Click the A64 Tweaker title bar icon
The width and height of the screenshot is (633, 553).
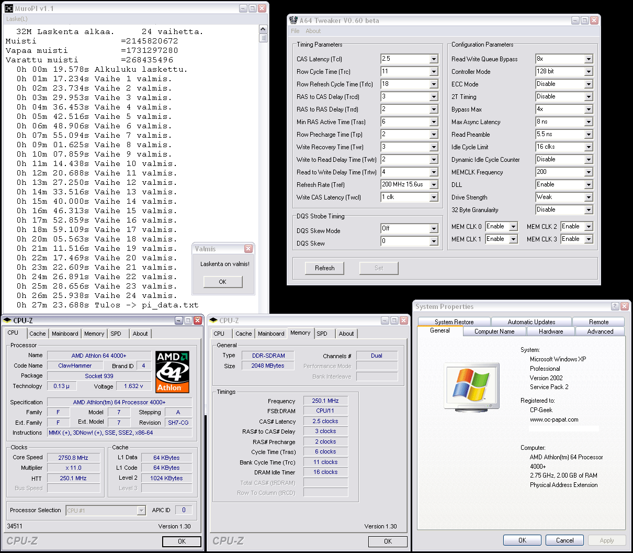293,20
